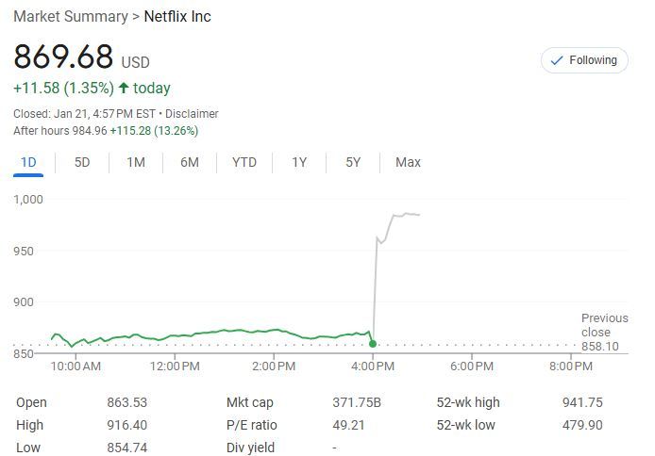Click the green closing price dot
The width and height of the screenshot is (655, 456).
374,343
